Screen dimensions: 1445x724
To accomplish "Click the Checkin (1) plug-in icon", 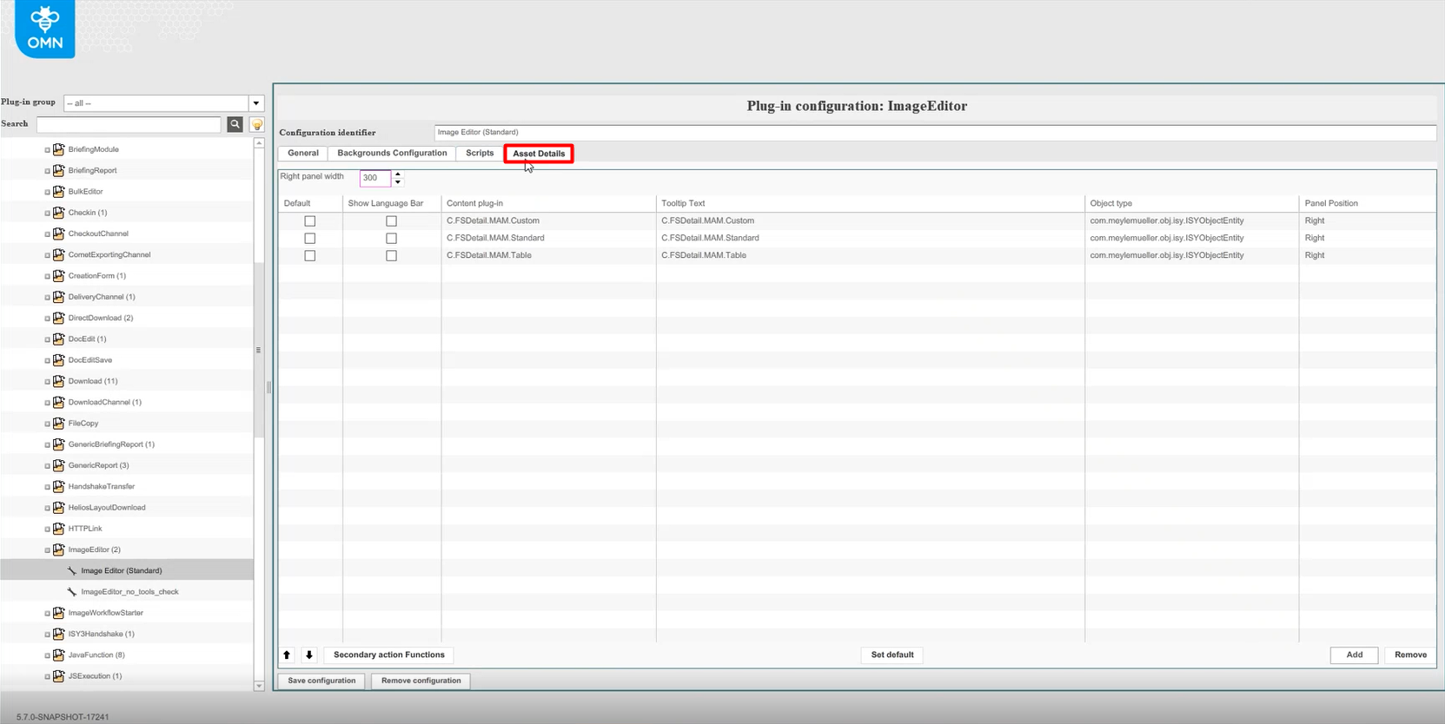I will coord(59,213).
